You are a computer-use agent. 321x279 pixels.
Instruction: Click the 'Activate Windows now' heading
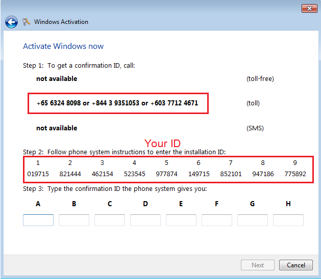tap(63, 46)
